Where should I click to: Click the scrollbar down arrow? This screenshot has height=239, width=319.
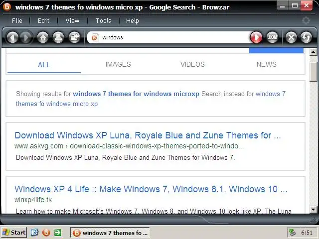[x=313, y=209]
